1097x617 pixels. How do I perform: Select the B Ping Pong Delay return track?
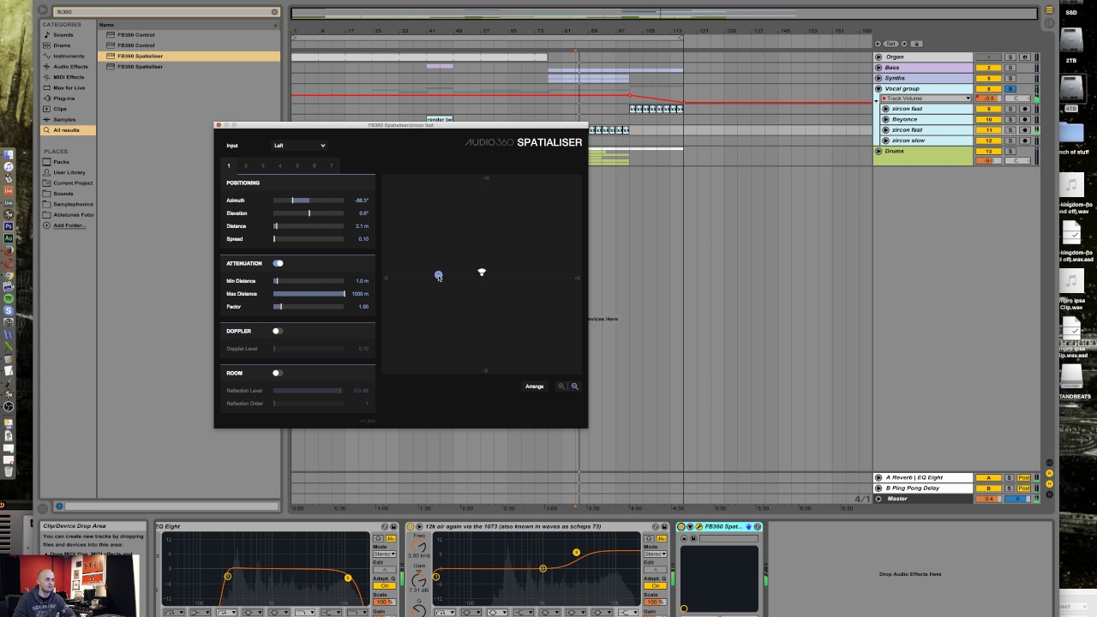point(924,488)
